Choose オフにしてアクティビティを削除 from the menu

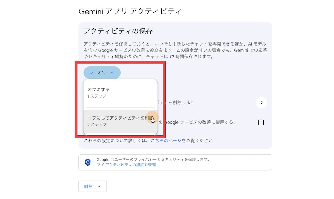coord(121,121)
